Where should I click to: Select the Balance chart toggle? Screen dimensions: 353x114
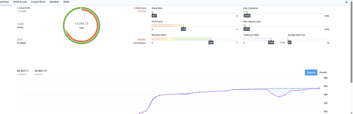click(311, 72)
